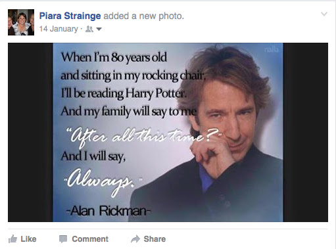Open the Piara Strainge profile name link
Screen dimensions: 336x249
coord(70,16)
